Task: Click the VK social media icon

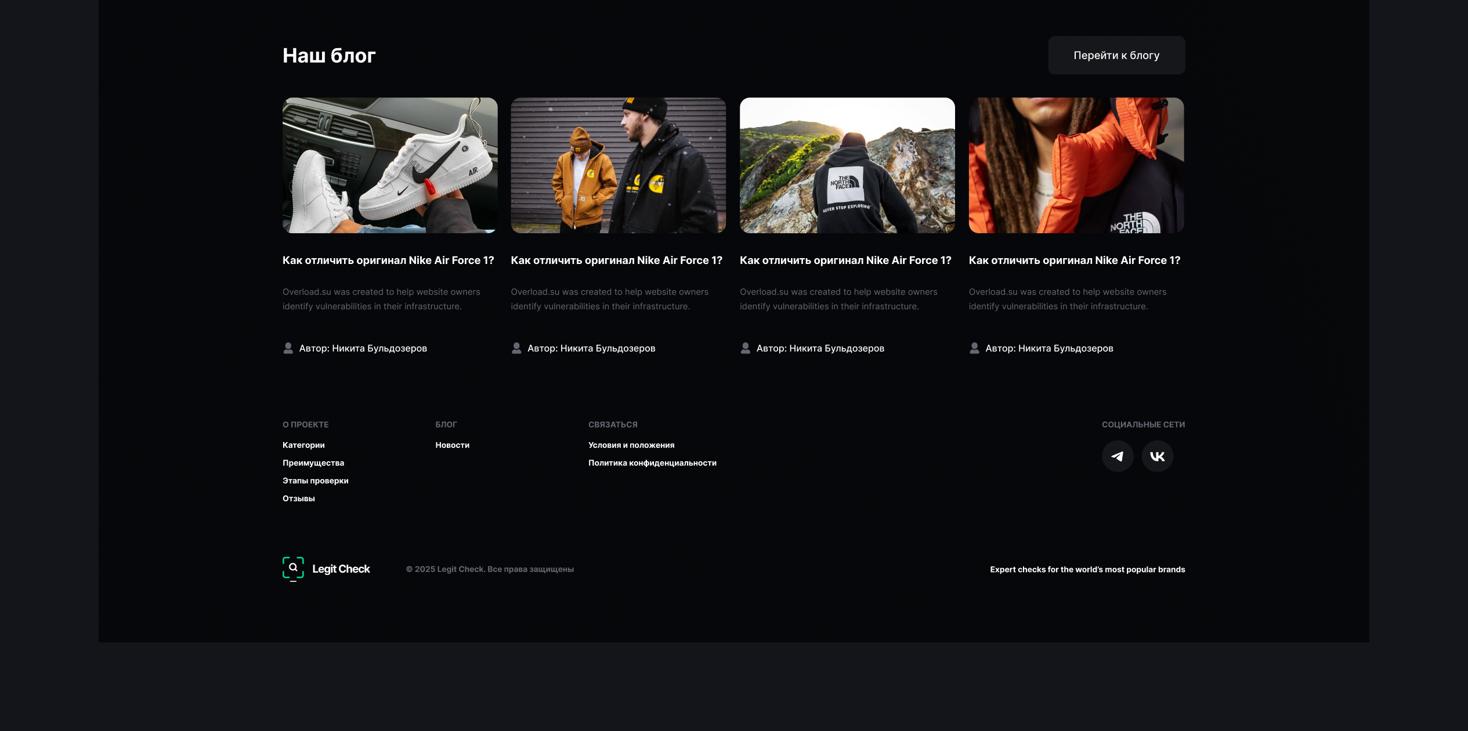Action: pos(1156,456)
